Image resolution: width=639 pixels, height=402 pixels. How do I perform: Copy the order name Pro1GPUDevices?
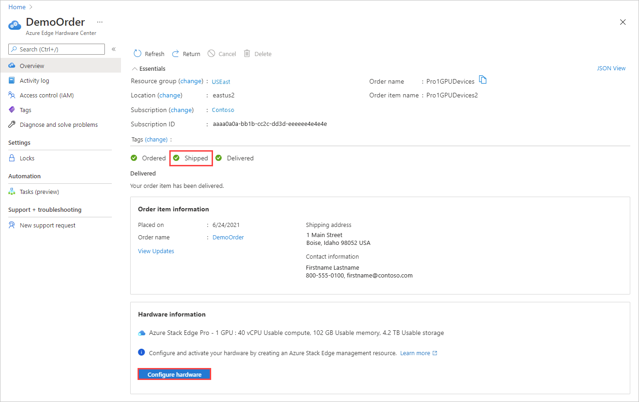[483, 79]
